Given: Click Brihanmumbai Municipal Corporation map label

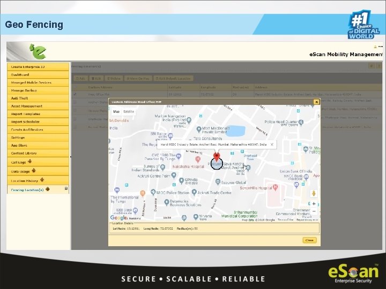Looking at the screenshot, I should [239, 214].
